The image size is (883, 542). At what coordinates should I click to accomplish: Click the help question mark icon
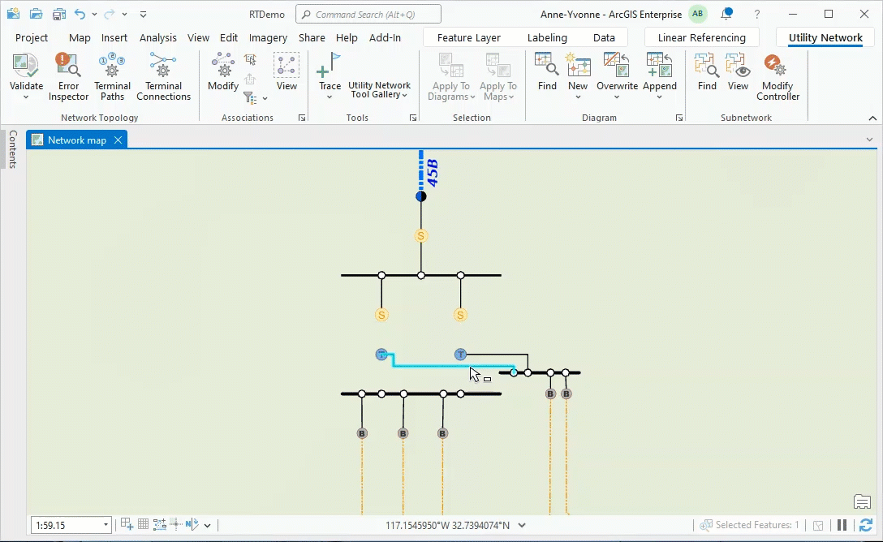757,15
